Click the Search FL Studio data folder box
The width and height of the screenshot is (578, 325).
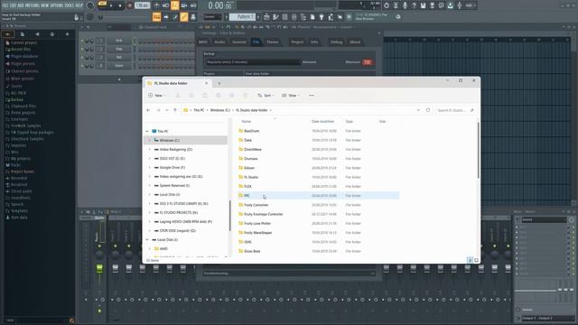[456, 110]
